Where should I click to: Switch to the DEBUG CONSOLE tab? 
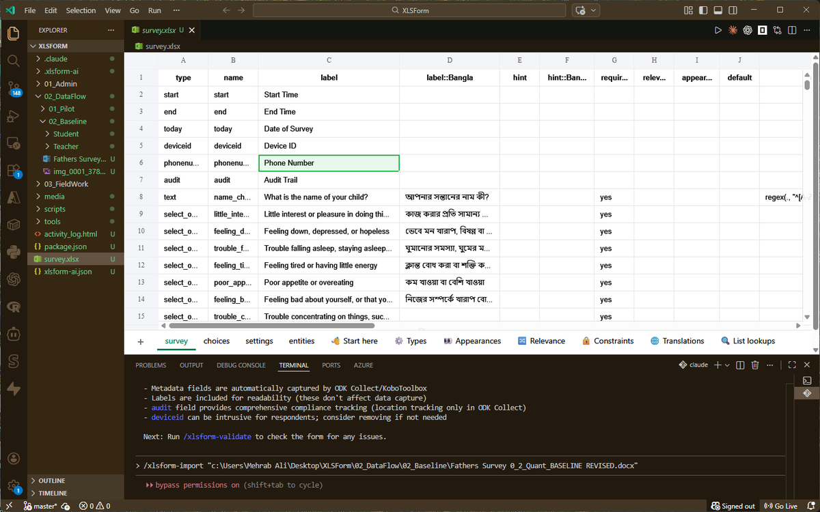tap(241, 365)
